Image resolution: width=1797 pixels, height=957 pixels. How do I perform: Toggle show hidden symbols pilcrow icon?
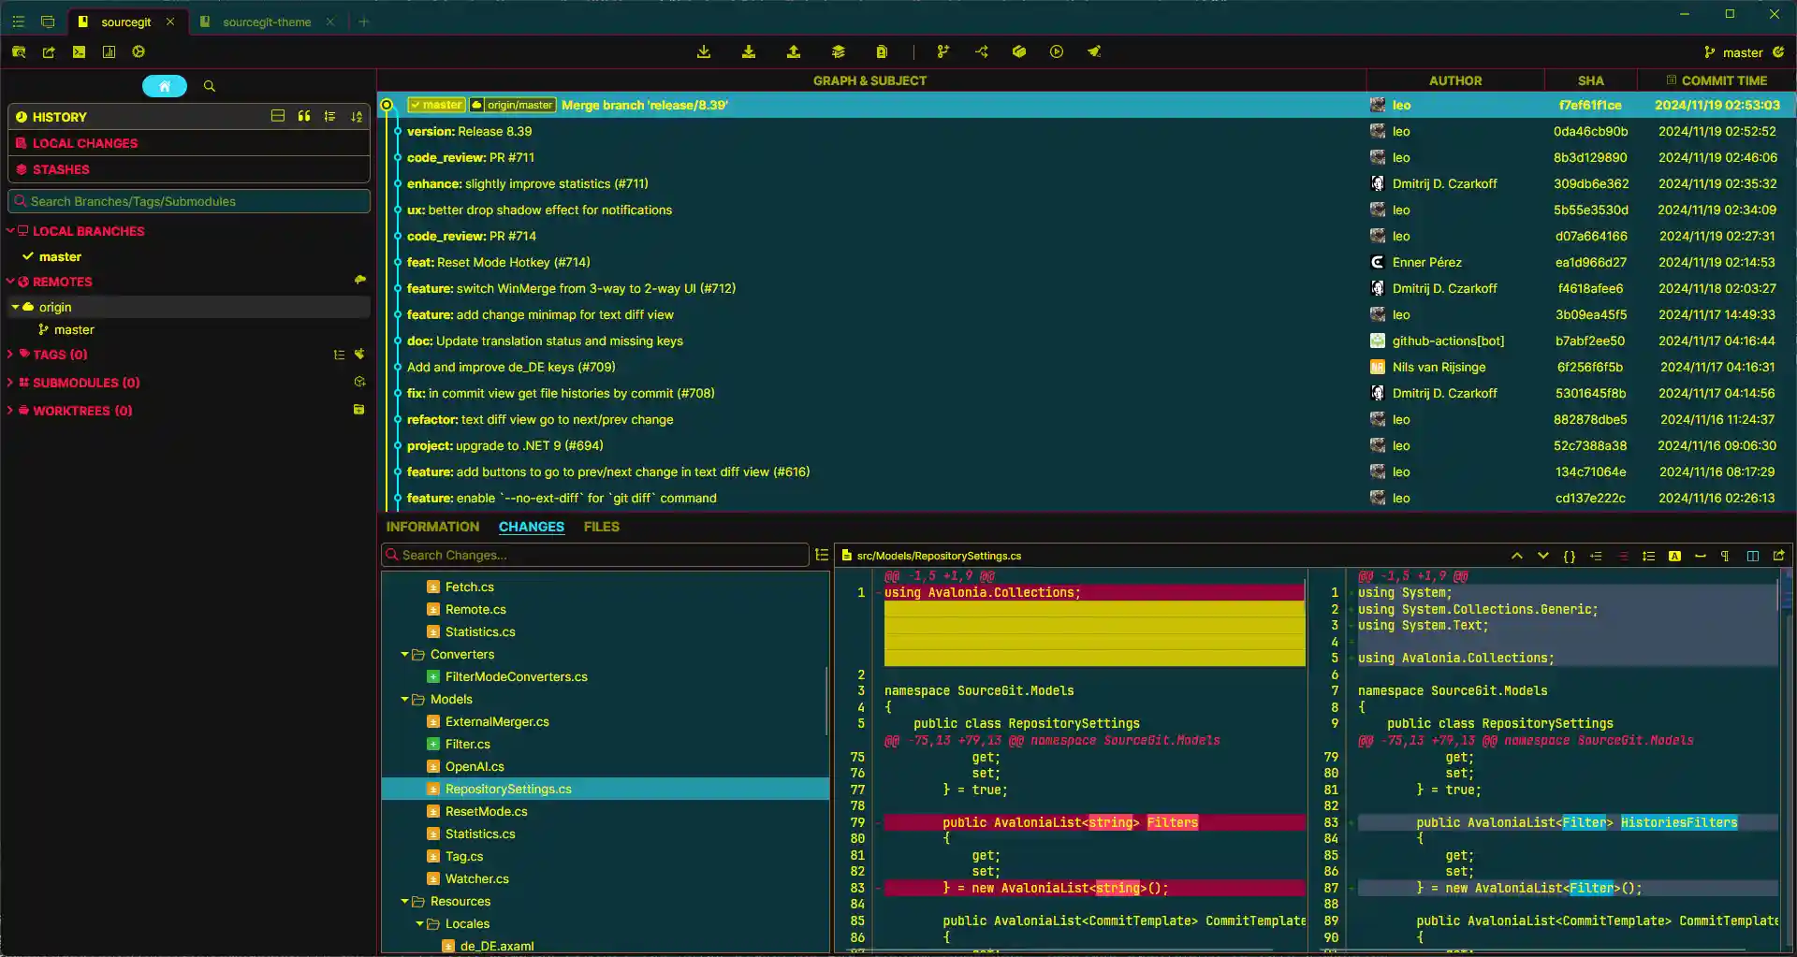1724,556
